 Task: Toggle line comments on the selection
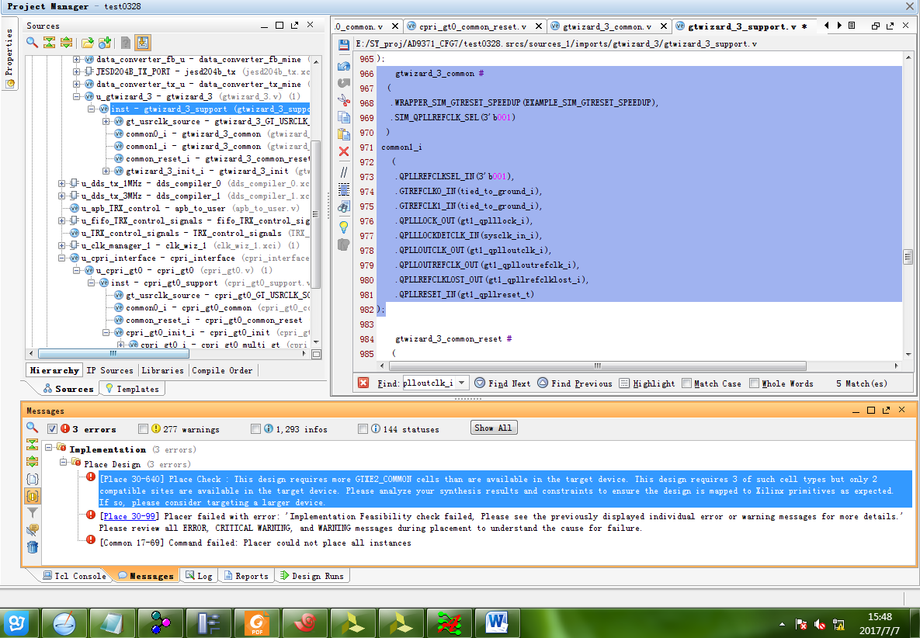click(x=343, y=170)
